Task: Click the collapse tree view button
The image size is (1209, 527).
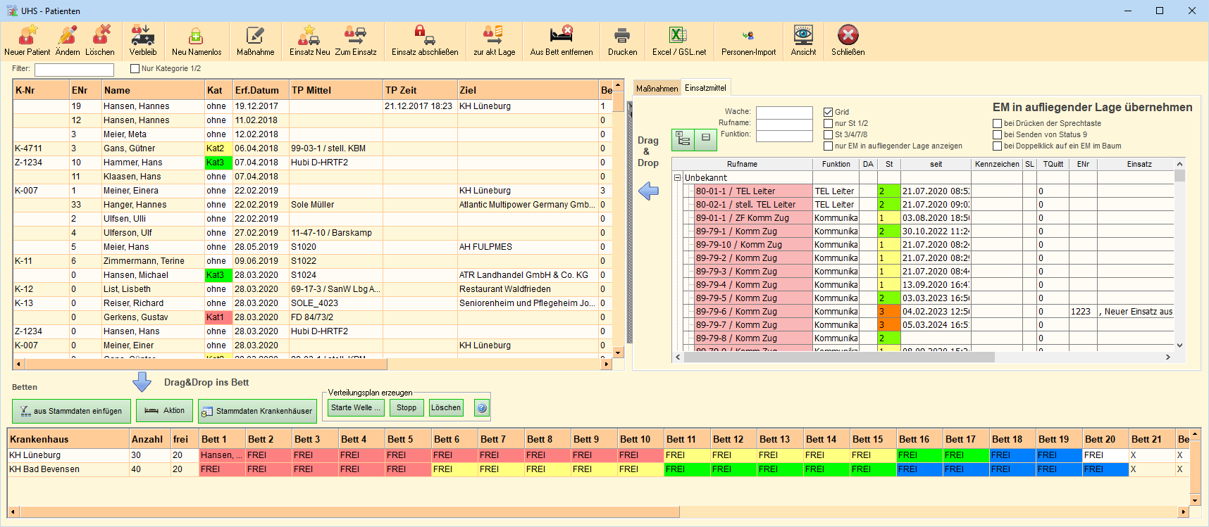Action: (706, 139)
